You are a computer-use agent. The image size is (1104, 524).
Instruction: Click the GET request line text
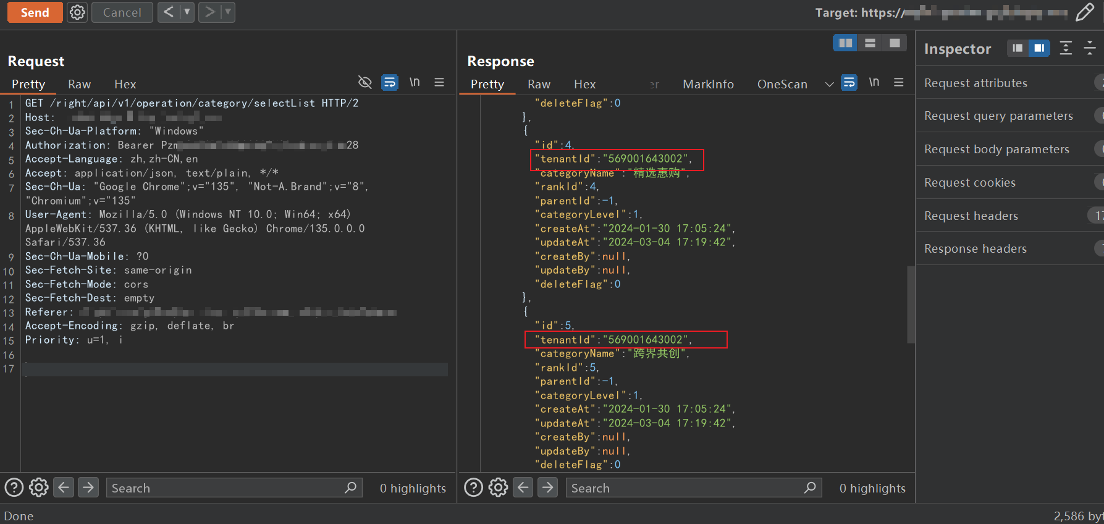(x=192, y=103)
